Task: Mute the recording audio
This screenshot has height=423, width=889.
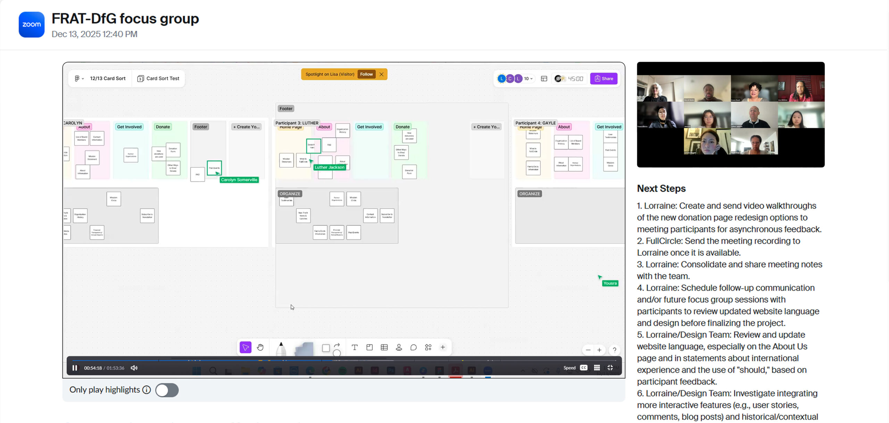Action: pyautogui.click(x=134, y=368)
